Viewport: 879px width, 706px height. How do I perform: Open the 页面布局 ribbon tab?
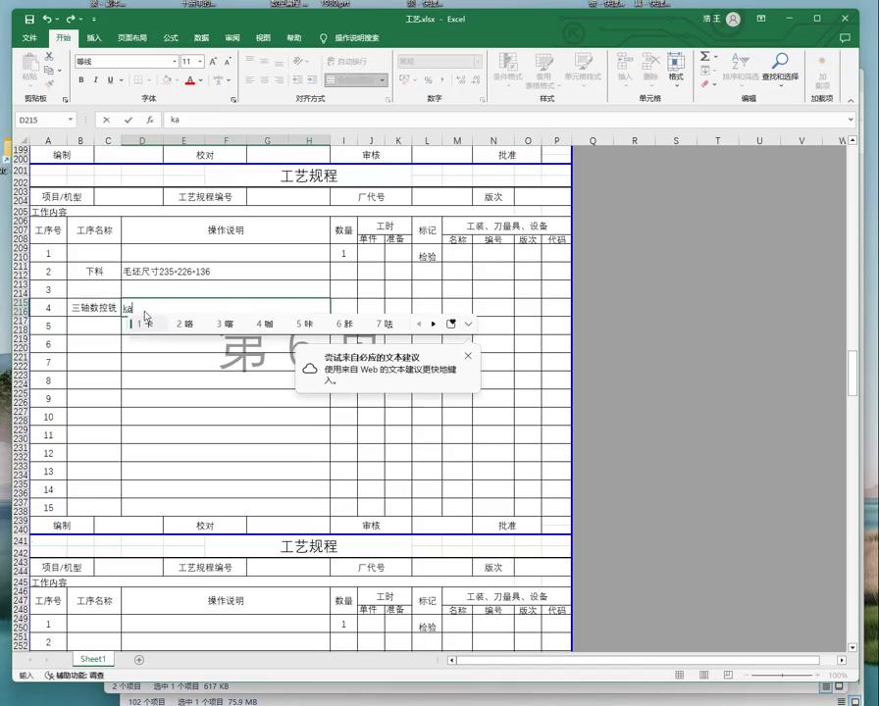coord(132,38)
